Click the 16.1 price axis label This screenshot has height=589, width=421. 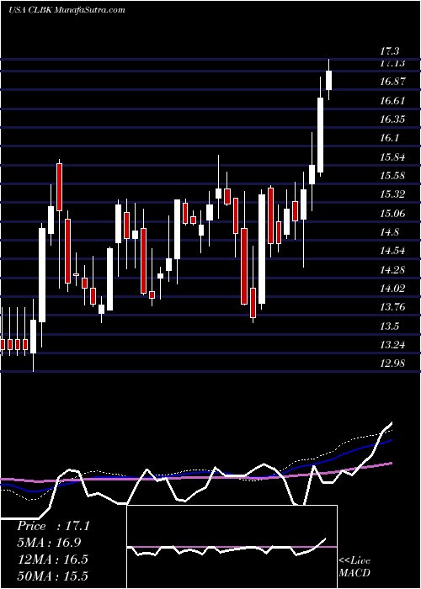(390, 138)
